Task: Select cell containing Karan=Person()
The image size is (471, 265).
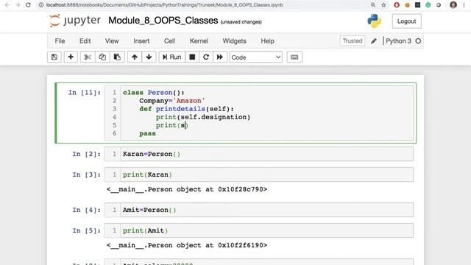Action: [258, 154]
